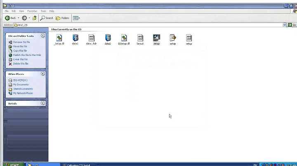Select the _Setup.dll file icon
Image resolution: width=297 pixels, height=166 pixels.
(x=59, y=38)
